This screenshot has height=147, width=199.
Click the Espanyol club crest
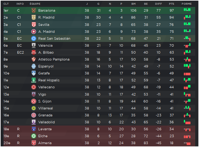(33, 66)
